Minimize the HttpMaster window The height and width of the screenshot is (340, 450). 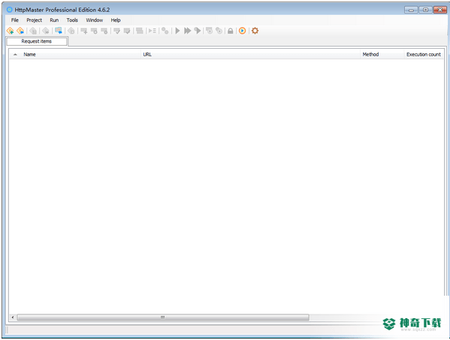(x=411, y=10)
